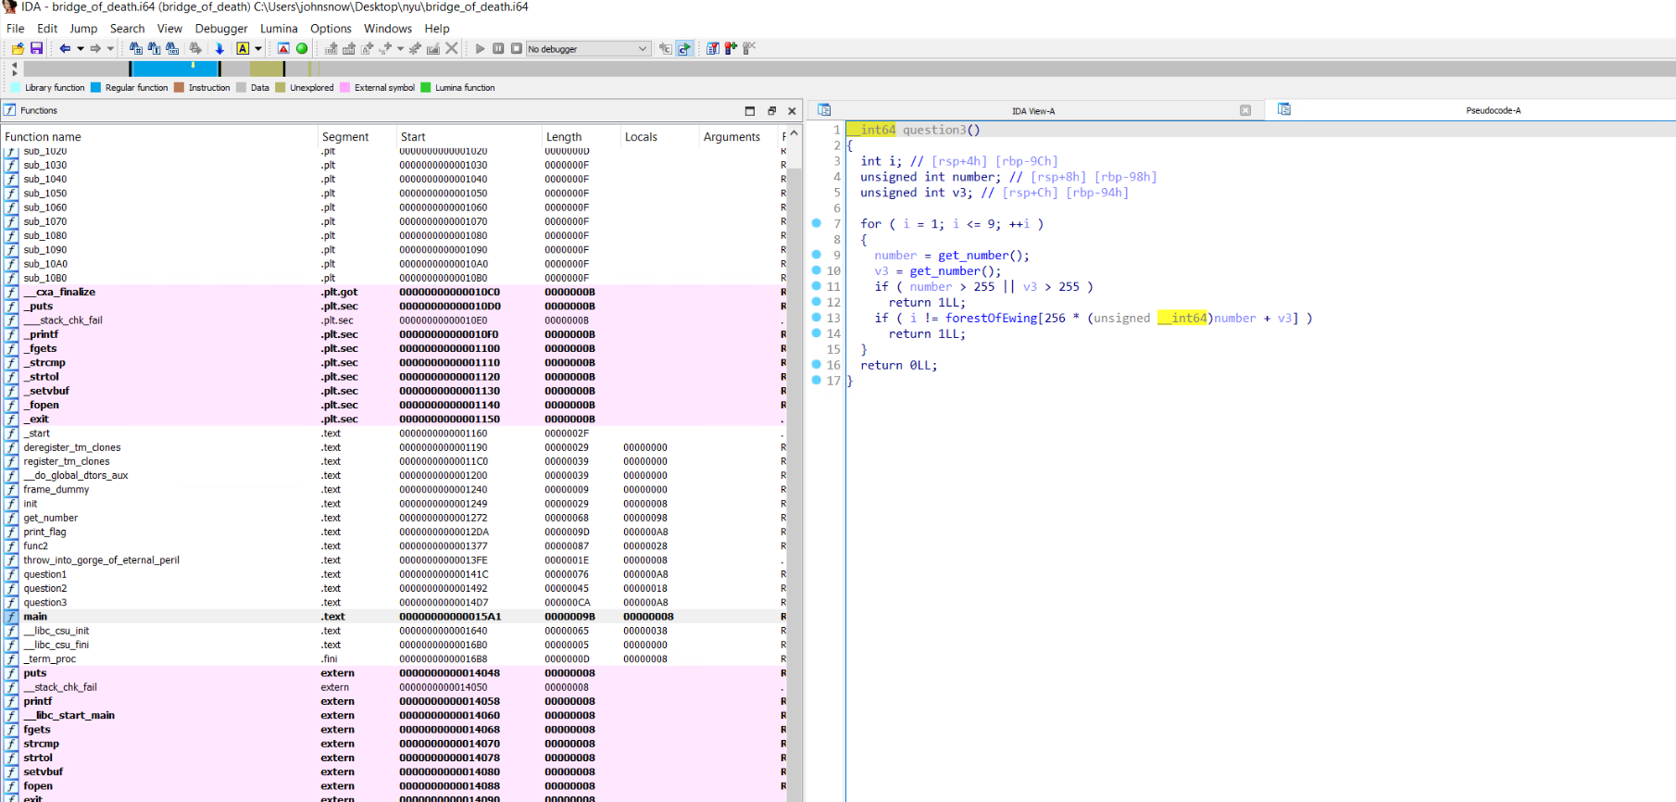This screenshot has height=802, width=1676.
Task: Open the File menu
Action: [x=16, y=29]
